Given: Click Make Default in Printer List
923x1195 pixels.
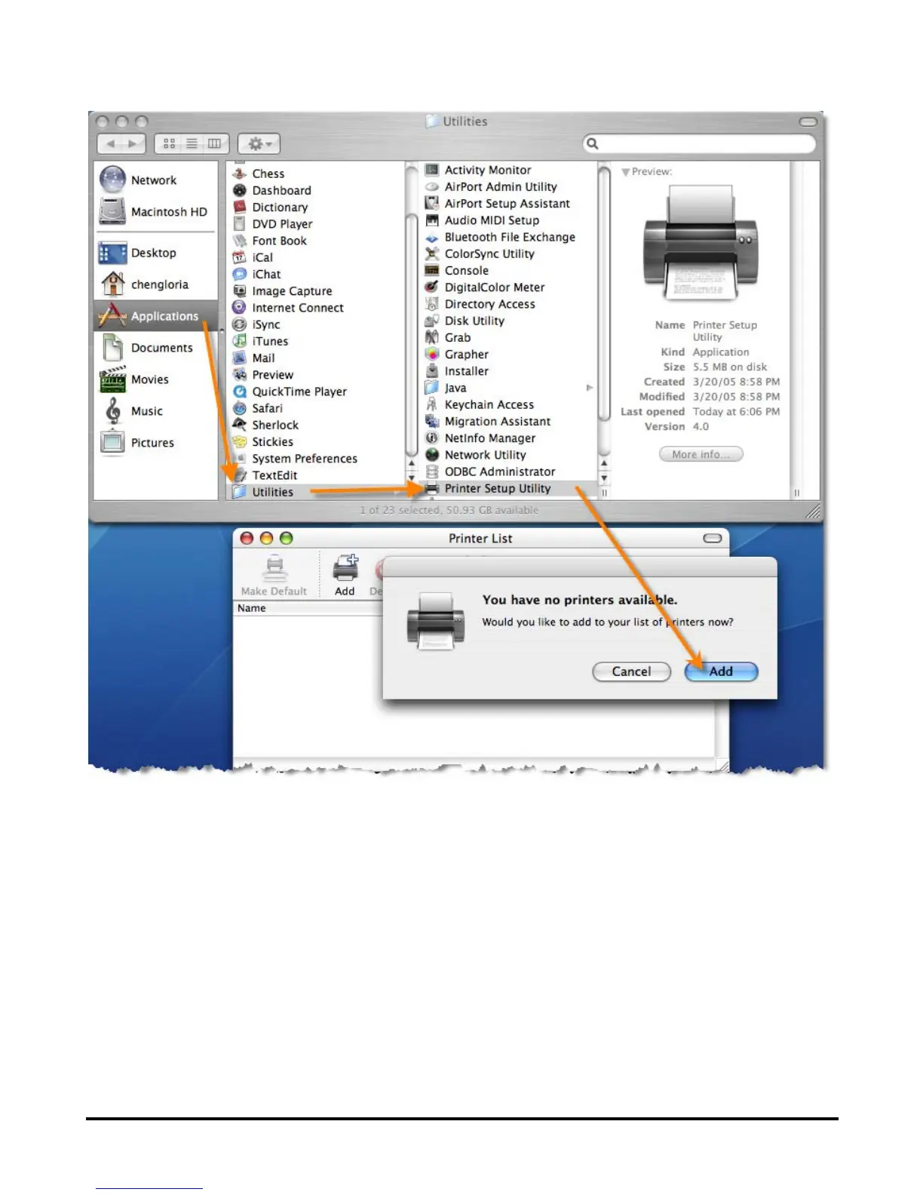Looking at the screenshot, I should [274, 576].
